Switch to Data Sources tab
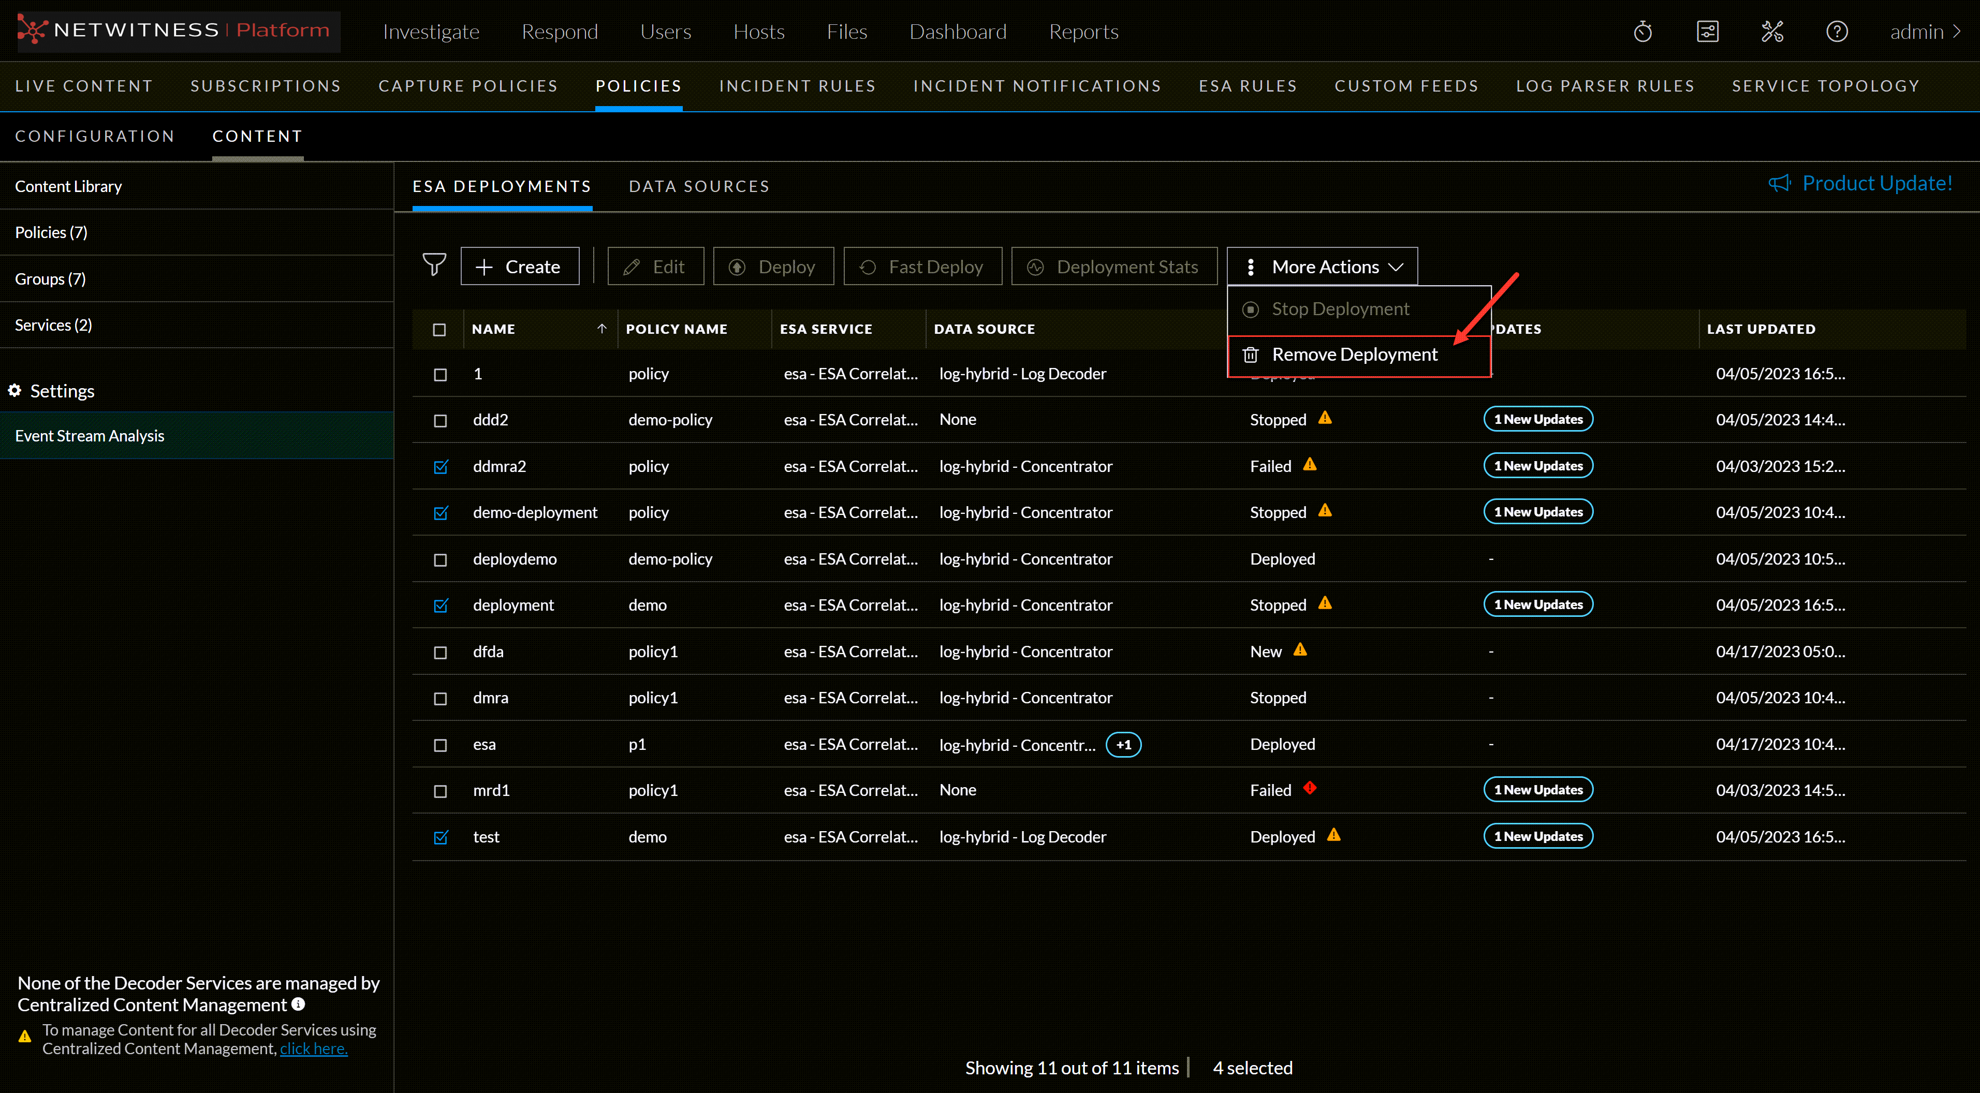 coord(699,186)
